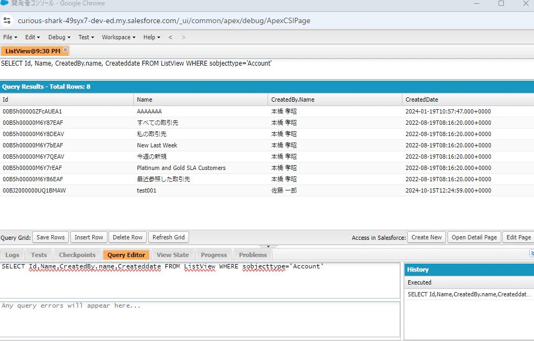Switch to the Logs tab
Viewport: 534px width, 341px height.
[12, 255]
